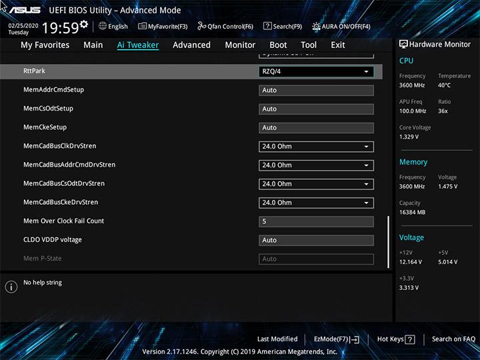
Task: Click the ASUS logo
Action: click(25, 11)
